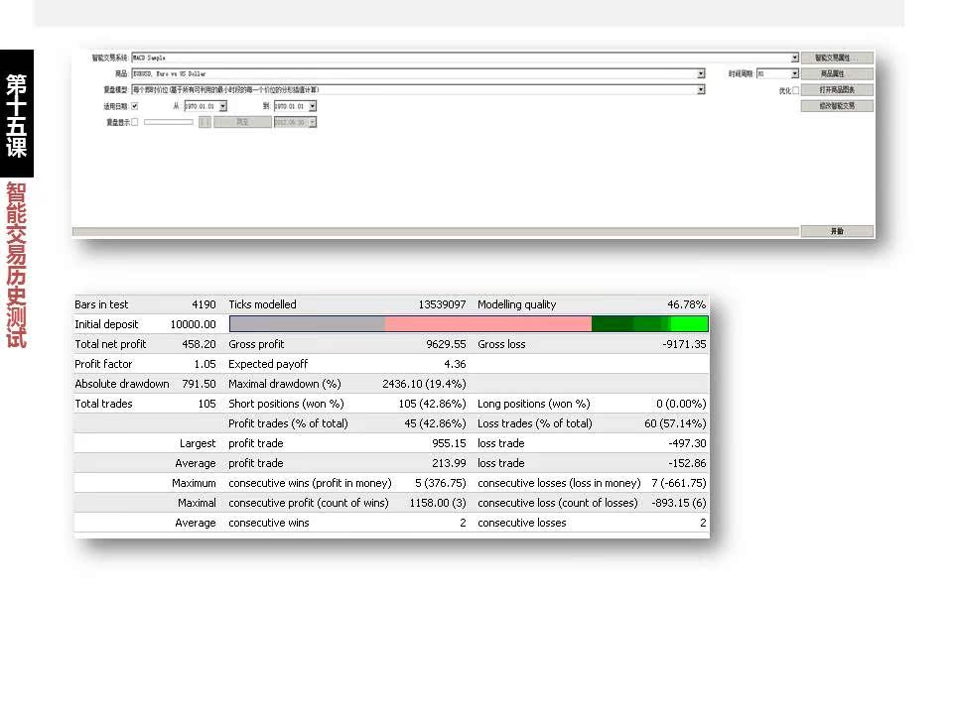Open the 智能交易系统 expert advisor dropdown

coord(794,59)
